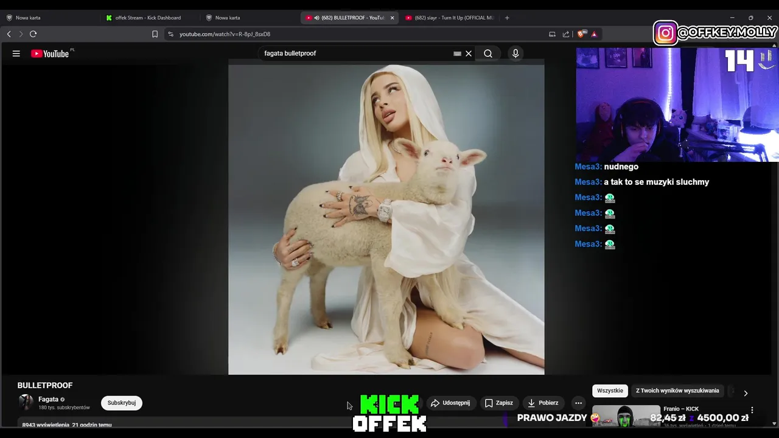Click the Fagata channel avatar
Screen dimensions: 779x438
point(26,403)
